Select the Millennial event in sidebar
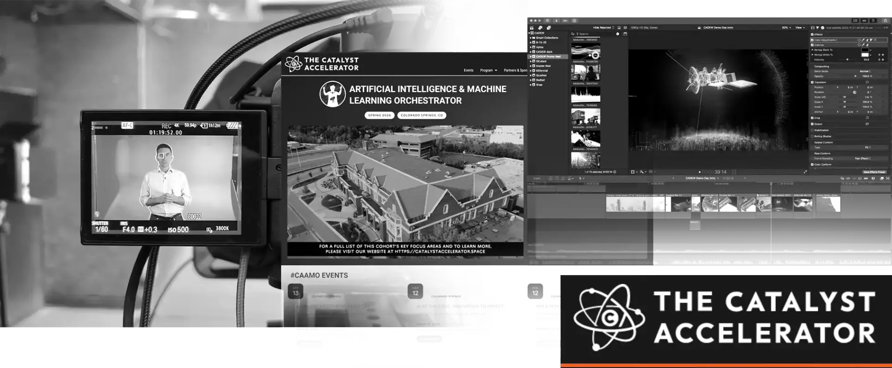 coord(542,71)
